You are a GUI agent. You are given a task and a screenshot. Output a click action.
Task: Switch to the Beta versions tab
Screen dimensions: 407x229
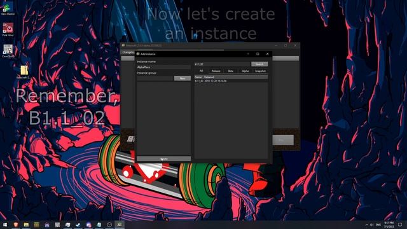point(230,71)
